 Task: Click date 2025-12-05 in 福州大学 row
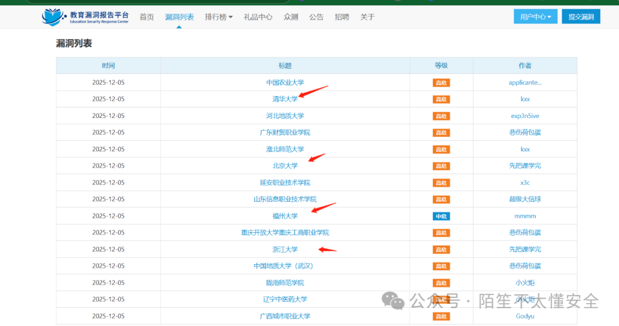108,216
